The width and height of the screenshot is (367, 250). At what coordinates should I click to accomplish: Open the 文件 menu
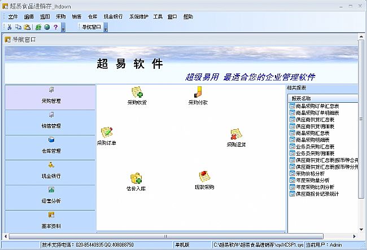pos(13,16)
